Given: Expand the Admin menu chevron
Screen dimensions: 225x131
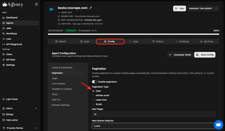Looking at the screenshot, I should pos(36,108).
